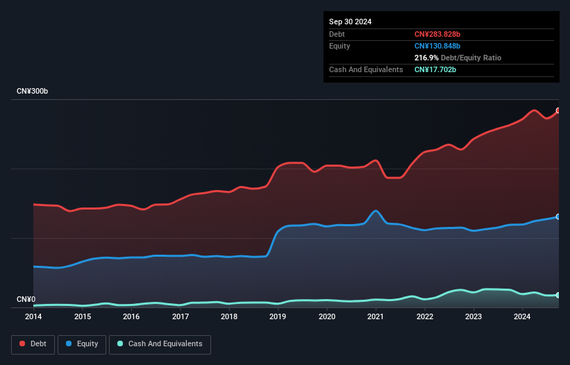Toggle the Cash And Equivalents legend button
This screenshot has width=570, height=365.
160,344
